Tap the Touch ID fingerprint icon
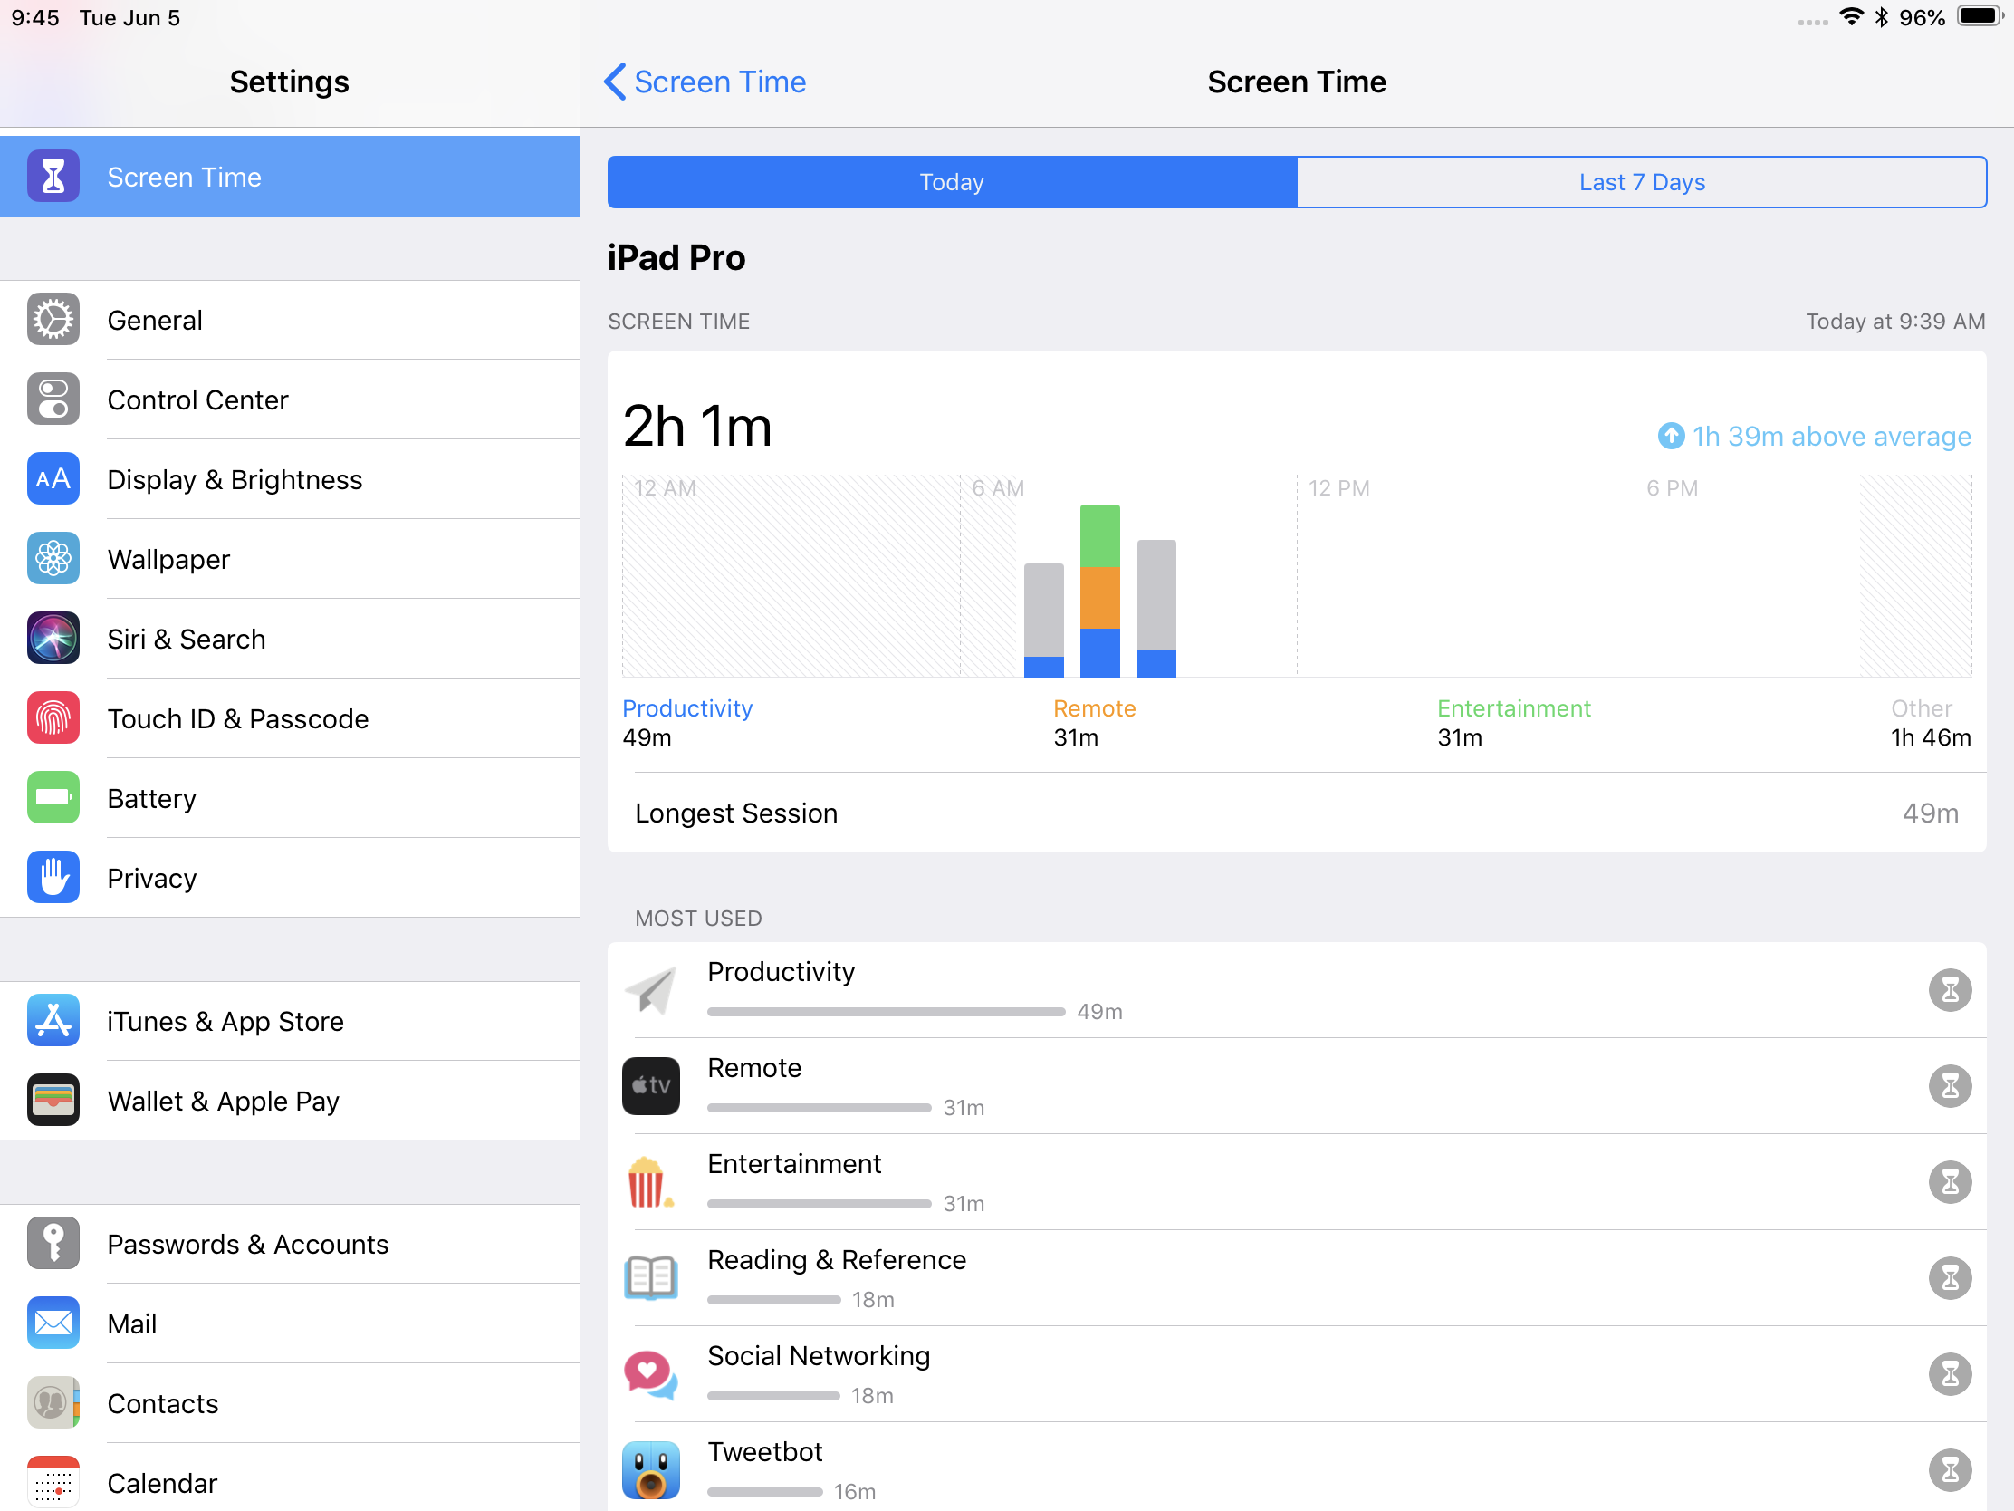2014x1511 pixels. (53, 717)
